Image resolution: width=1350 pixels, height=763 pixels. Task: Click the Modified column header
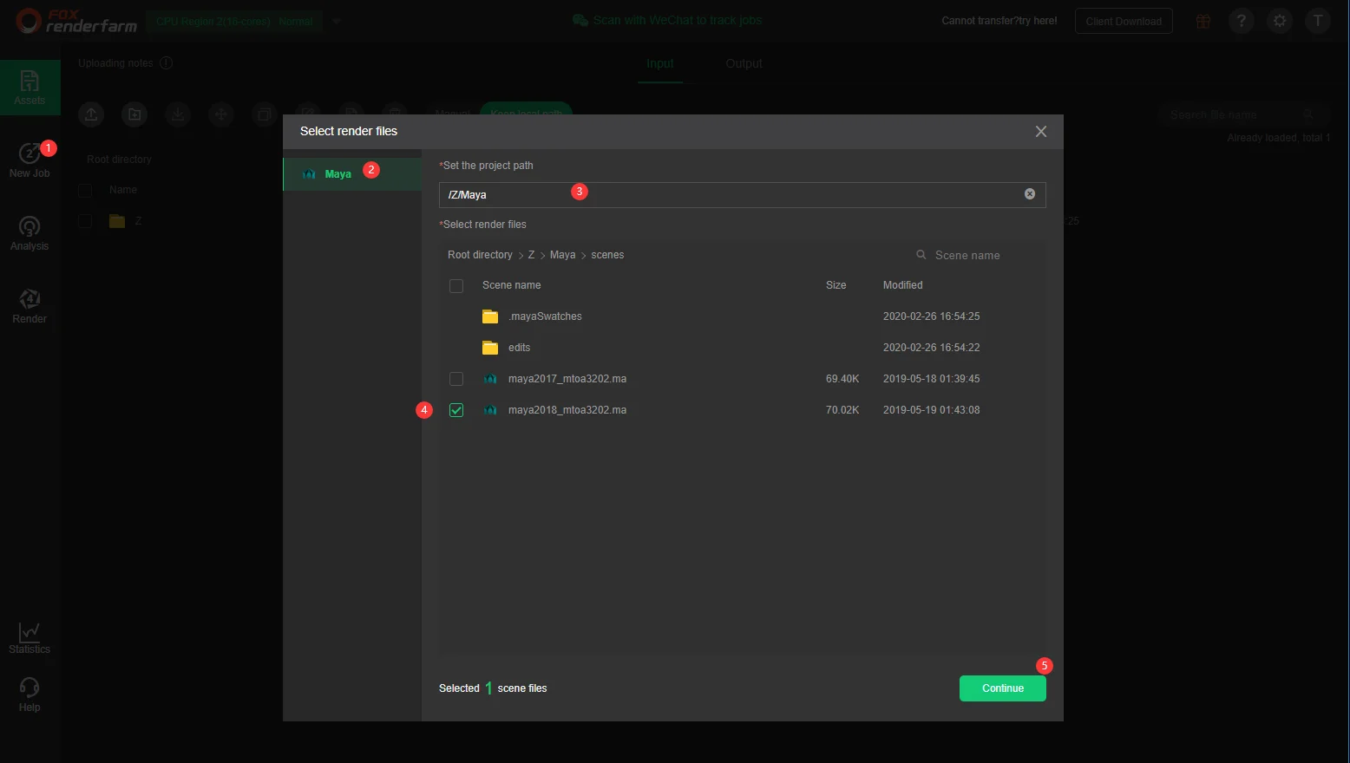(902, 285)
